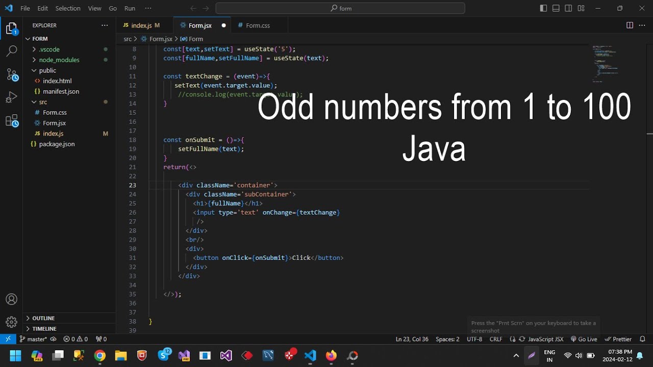The height and width of the screenshot is (367, 653).
Task: Toggle the Secondary Side Bar
Action: [x=568, y=8]
